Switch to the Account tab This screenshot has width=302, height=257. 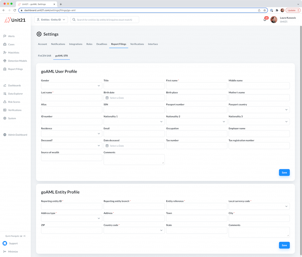tap(43, 44)
